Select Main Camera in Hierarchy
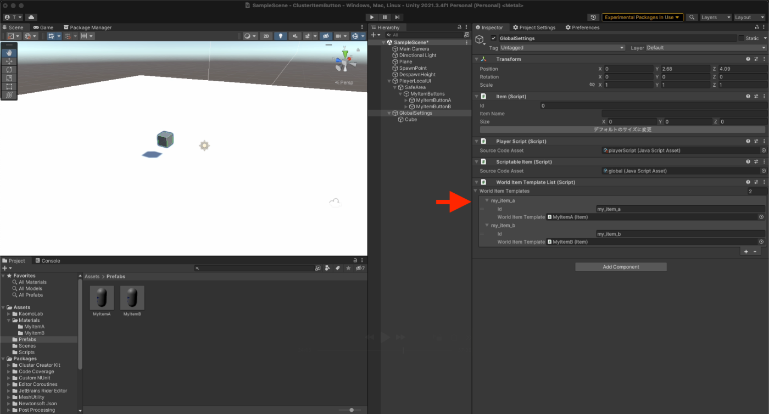Screen dimensions: 769x414 click(x=414, y=49)
